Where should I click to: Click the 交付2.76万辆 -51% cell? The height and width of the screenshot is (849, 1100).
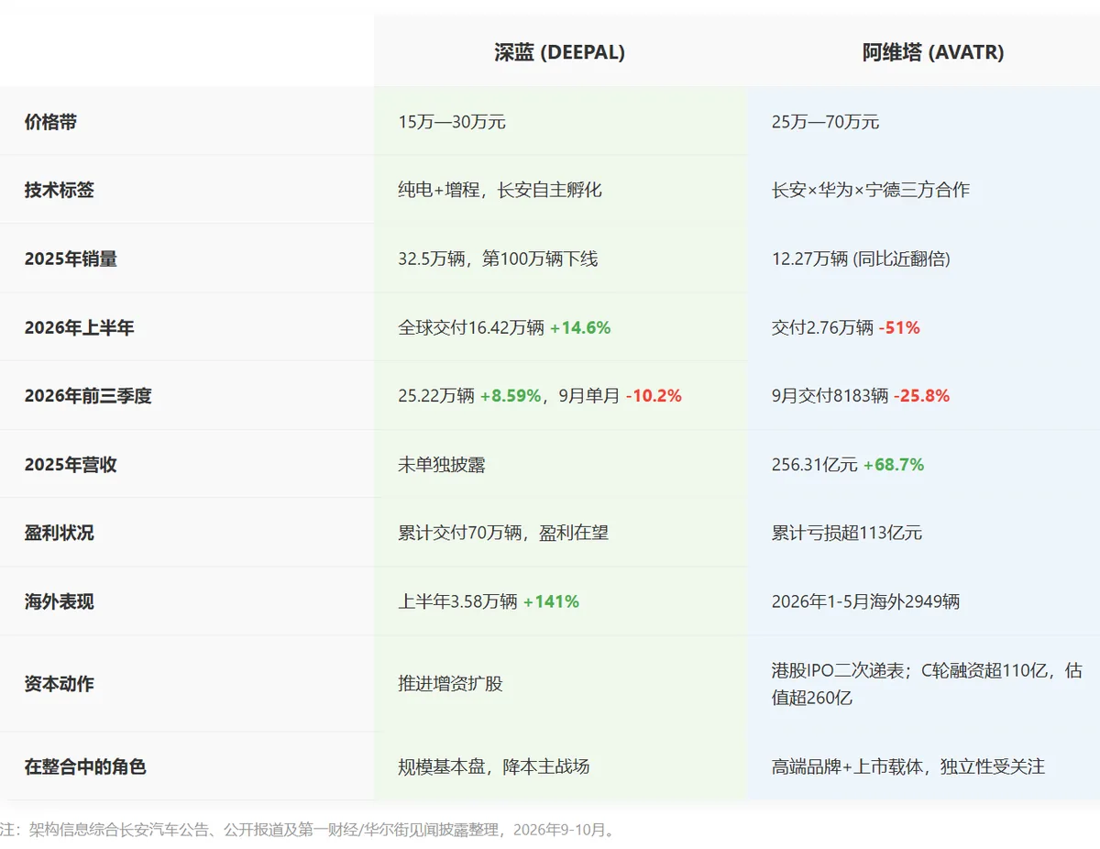pos(923,327)
